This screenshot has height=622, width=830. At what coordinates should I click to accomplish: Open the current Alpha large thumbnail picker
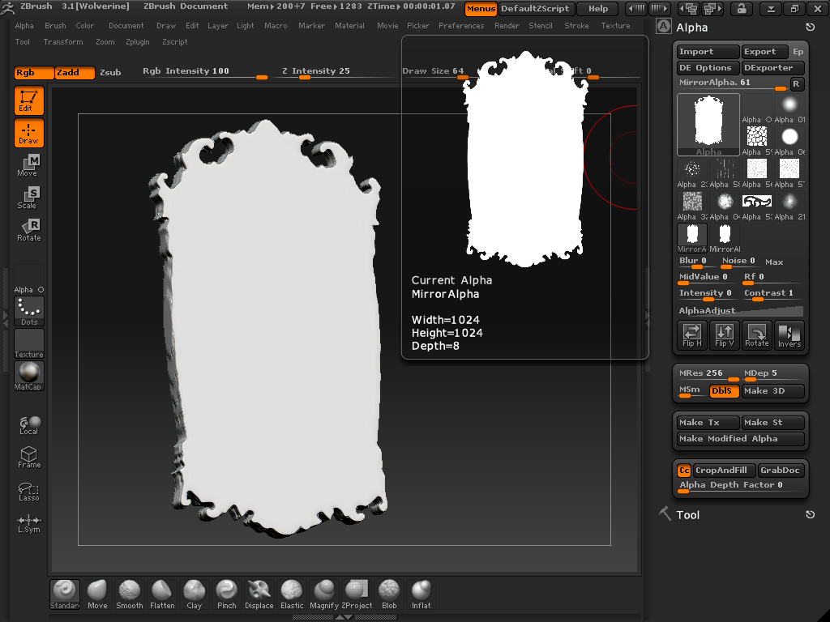(x=708, y=125)
